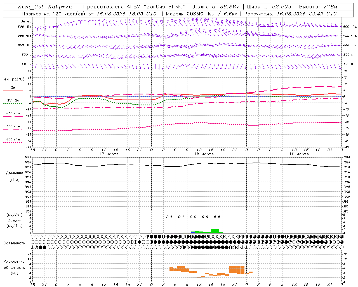Click the Облачность section label
358x287 pixels.
[x=14, y=243]
